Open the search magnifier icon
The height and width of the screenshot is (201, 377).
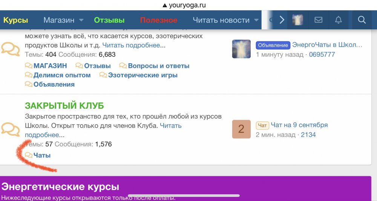pyautogui.click(x=362, y=20)
